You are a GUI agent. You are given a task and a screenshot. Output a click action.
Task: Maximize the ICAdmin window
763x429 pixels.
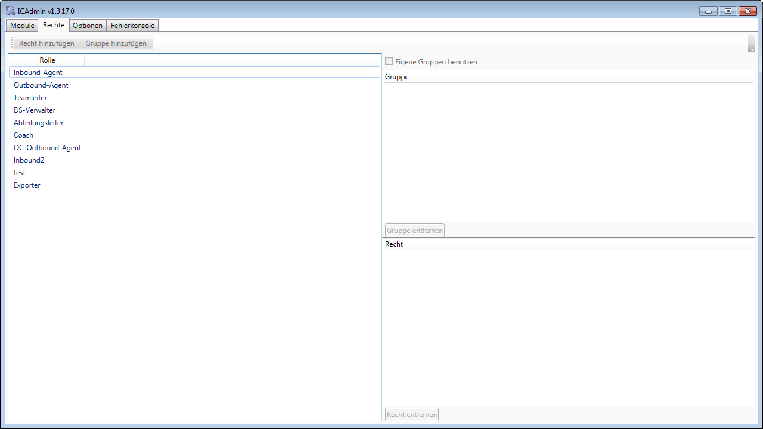click(x=728, y=11)
